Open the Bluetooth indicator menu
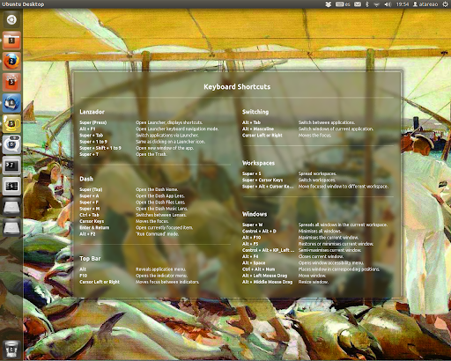The image size is (451, 361). [x=367, y=4]
